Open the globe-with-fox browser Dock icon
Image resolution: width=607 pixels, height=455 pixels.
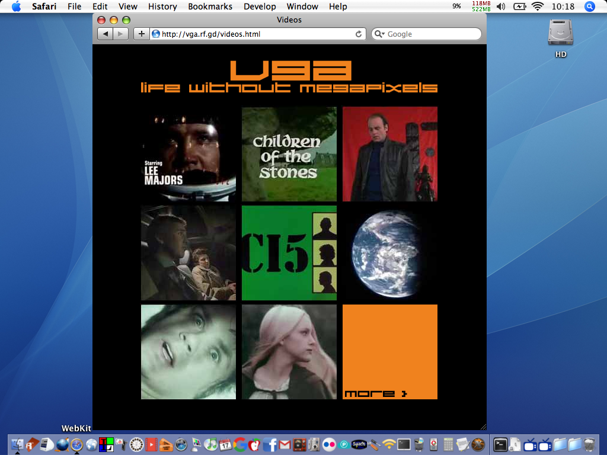pos(62,444)
